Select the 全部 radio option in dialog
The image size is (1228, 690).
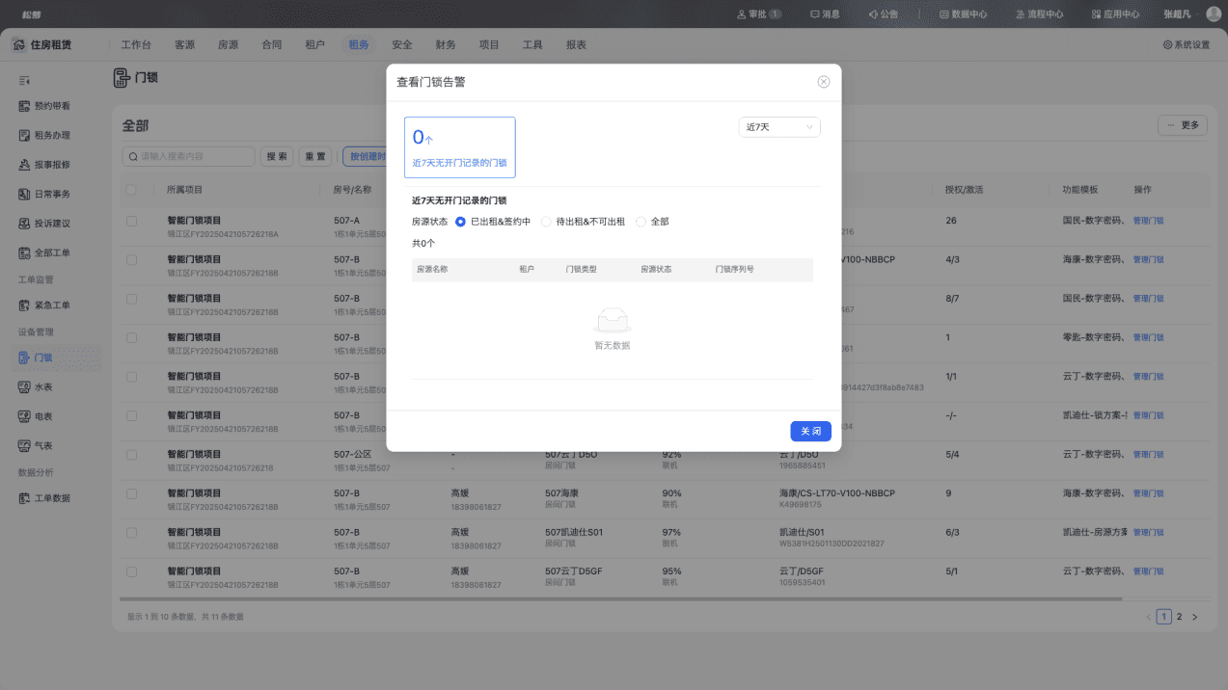(x=652, y=222)
